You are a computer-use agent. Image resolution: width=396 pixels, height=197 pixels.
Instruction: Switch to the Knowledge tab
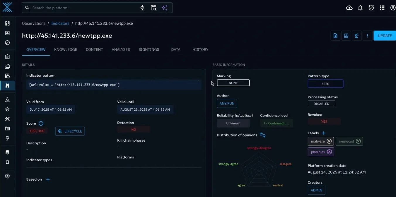(66, 49)
